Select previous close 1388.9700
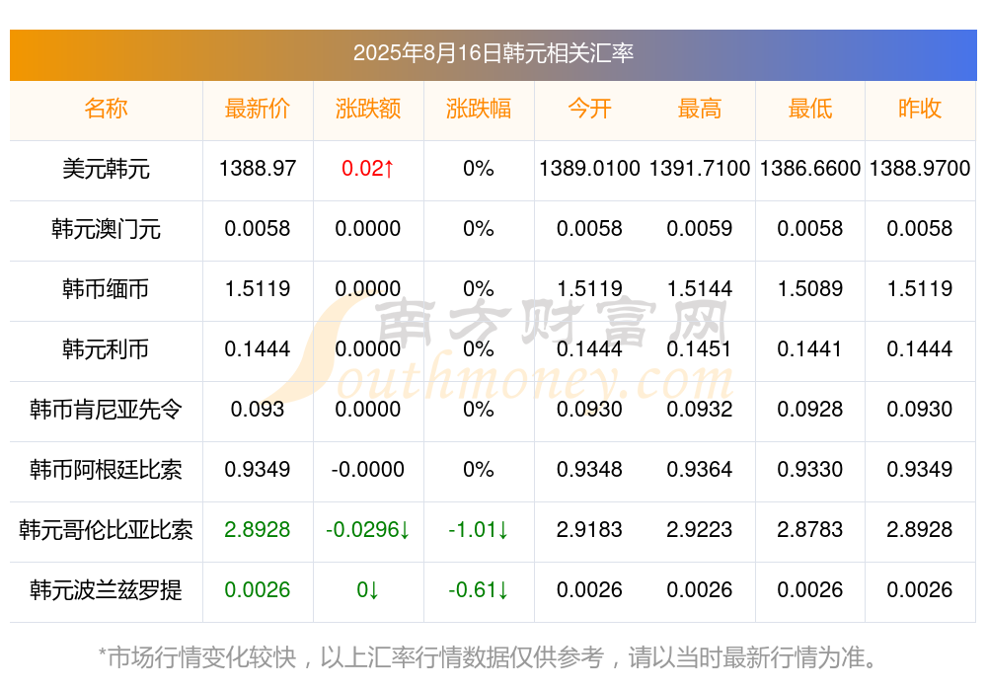Viewport: 987px width, 689px height. [x=920, y=169]
